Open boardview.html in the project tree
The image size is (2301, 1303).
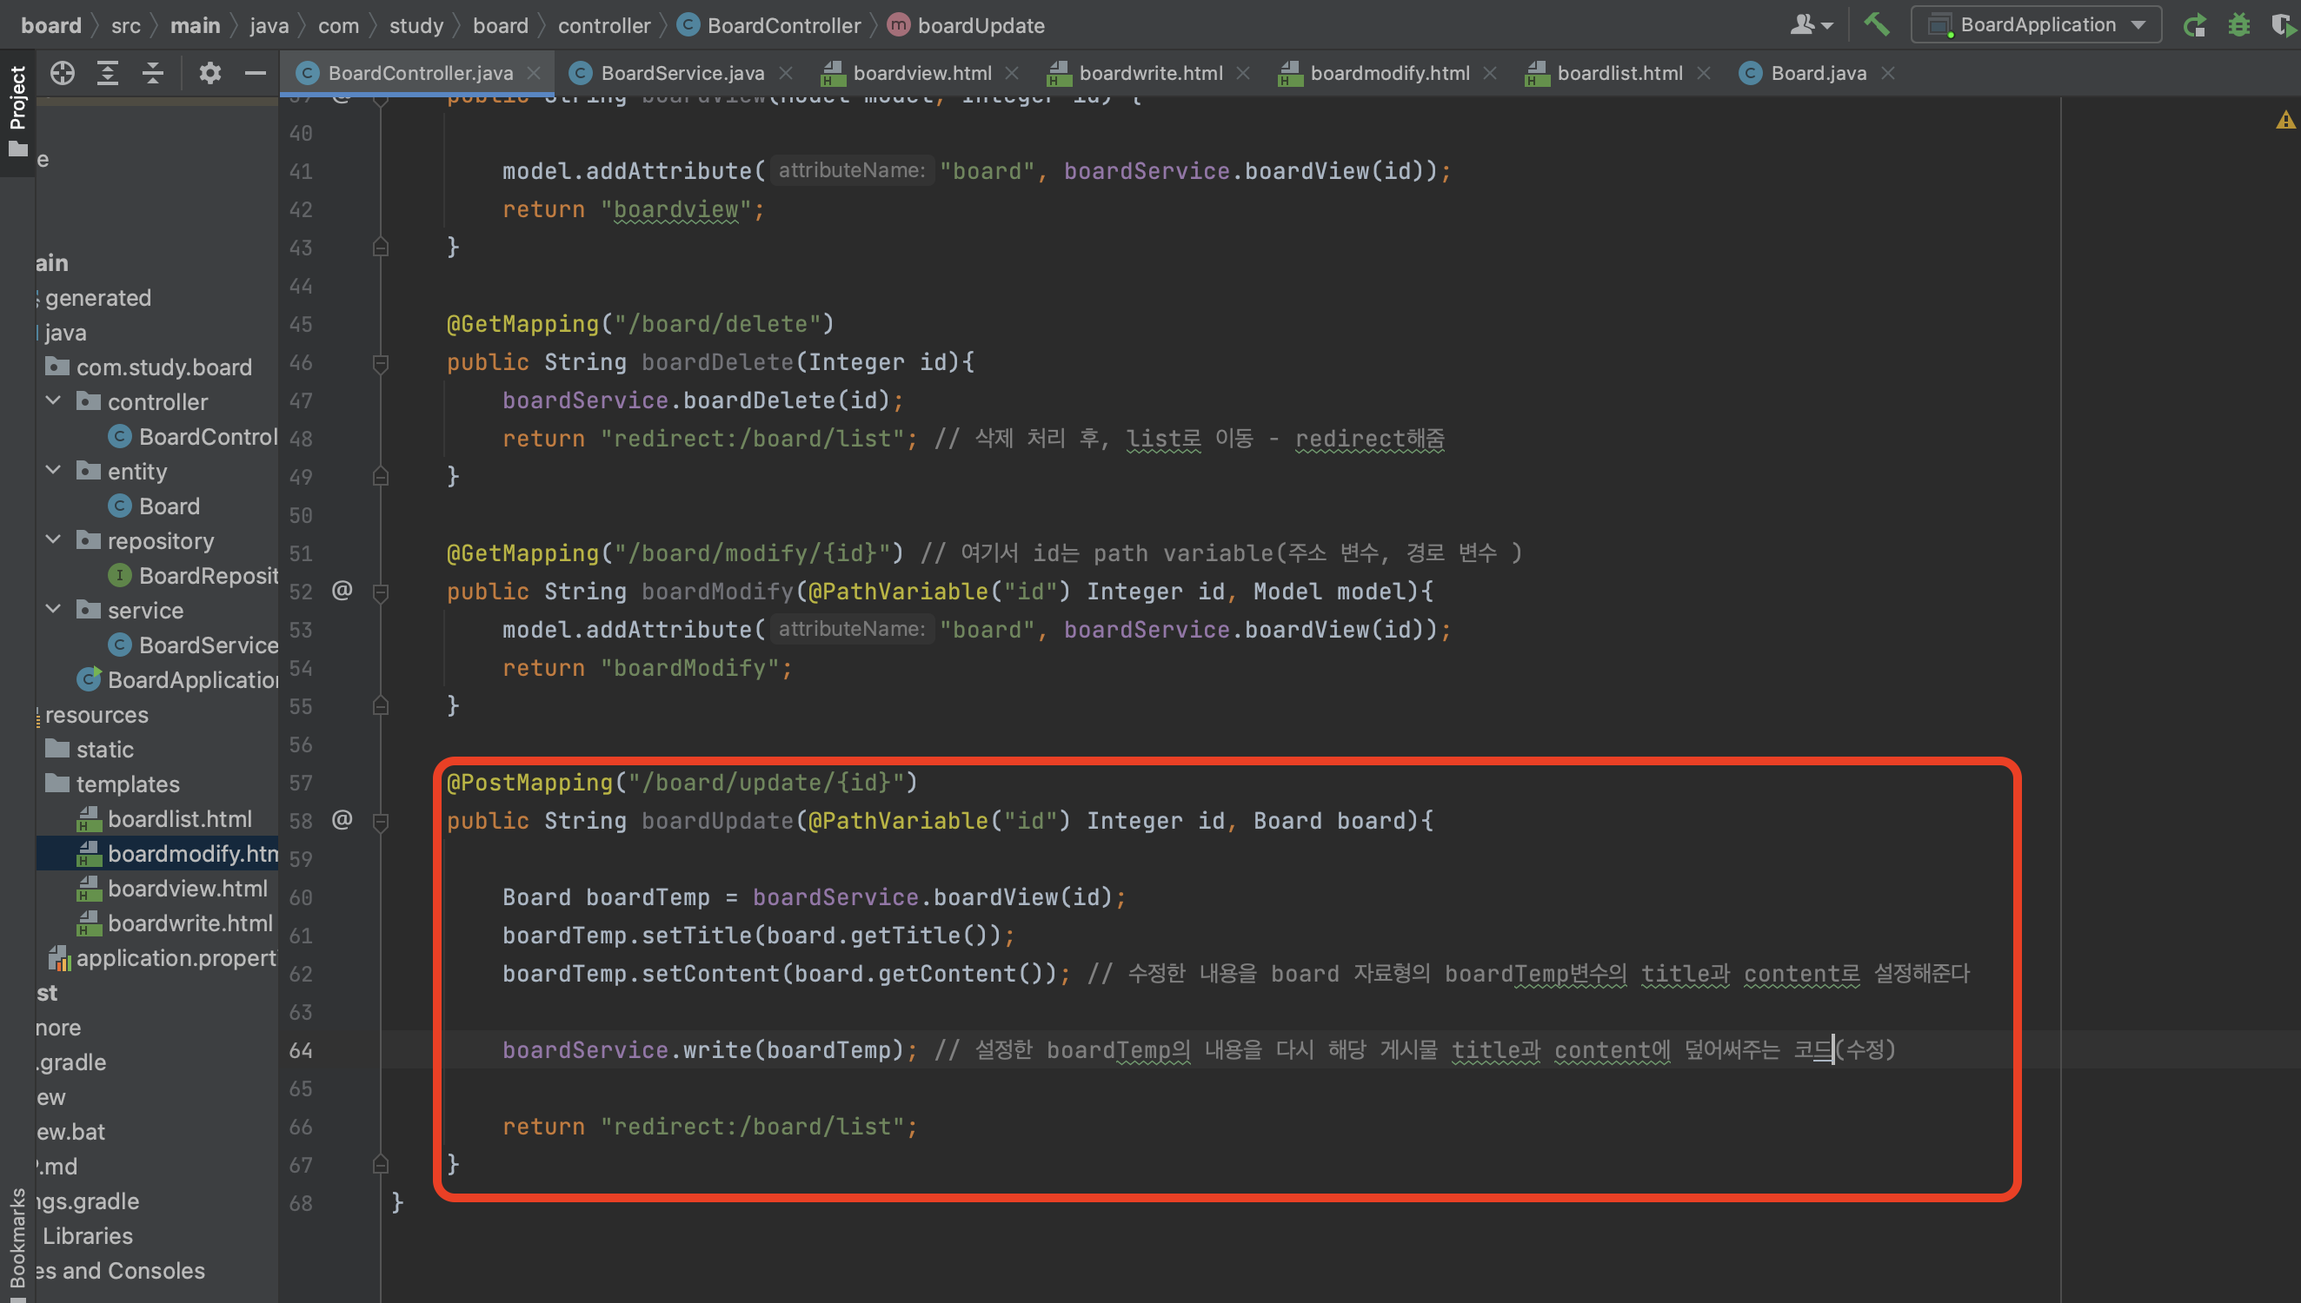[x=187, y=888]
